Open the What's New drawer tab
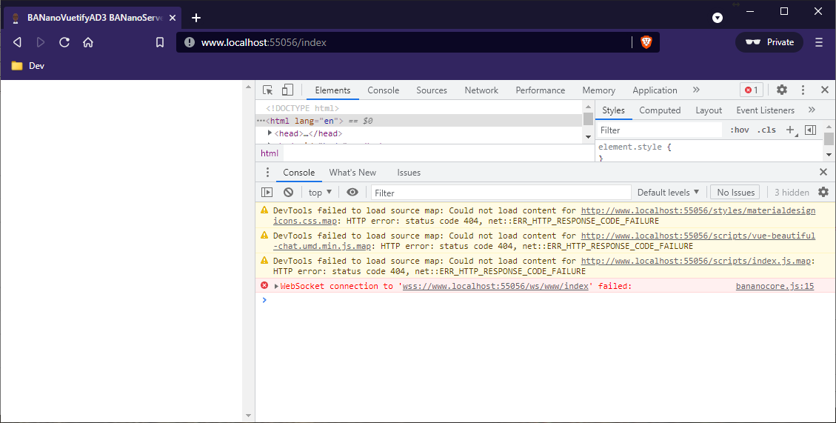Viewport: 836px width, 423px height. tap(352, 173)
